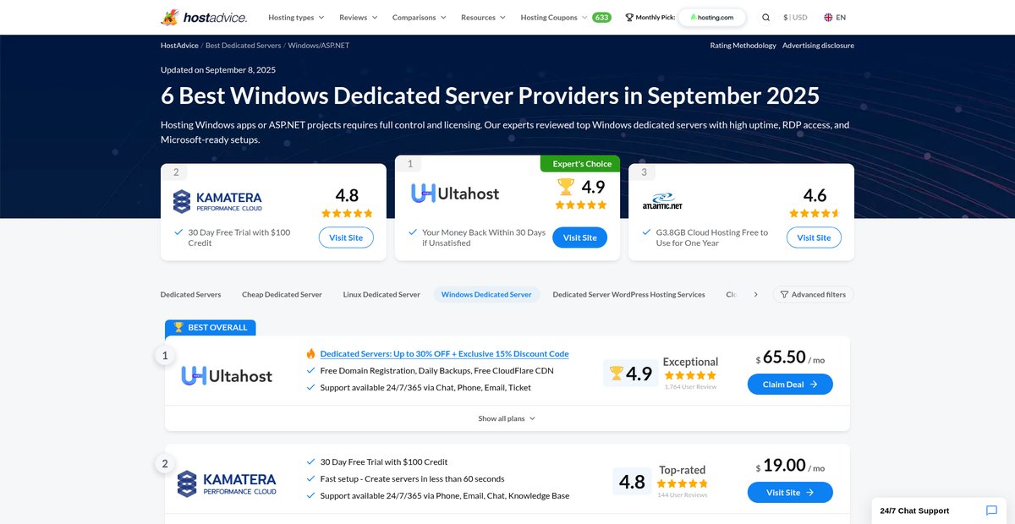
Task: Click the trophy icon beside 4.9 in top card
Action: point(566,186)
